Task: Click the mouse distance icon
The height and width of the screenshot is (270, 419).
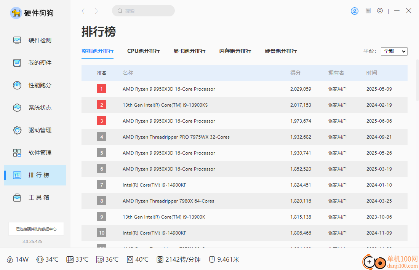Action: [x=212, y=260]
